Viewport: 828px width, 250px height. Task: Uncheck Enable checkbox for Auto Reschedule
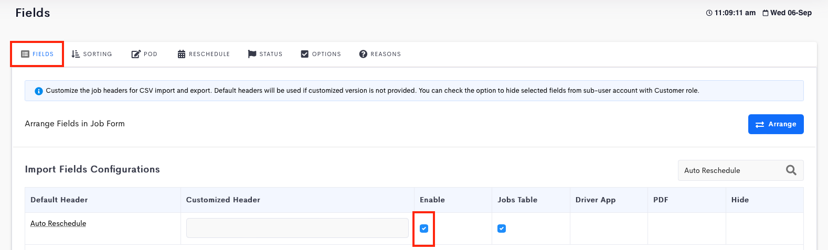coord(424,229)
